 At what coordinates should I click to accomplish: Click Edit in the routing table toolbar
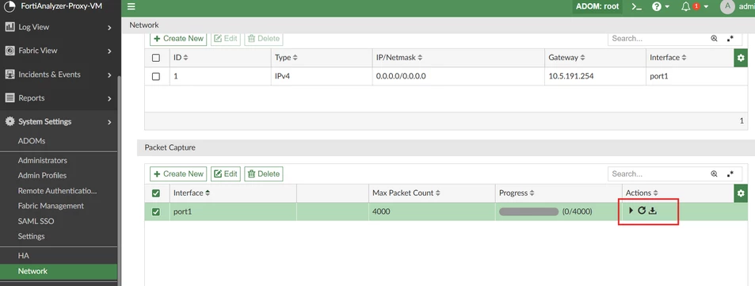[x=226, y=39]
